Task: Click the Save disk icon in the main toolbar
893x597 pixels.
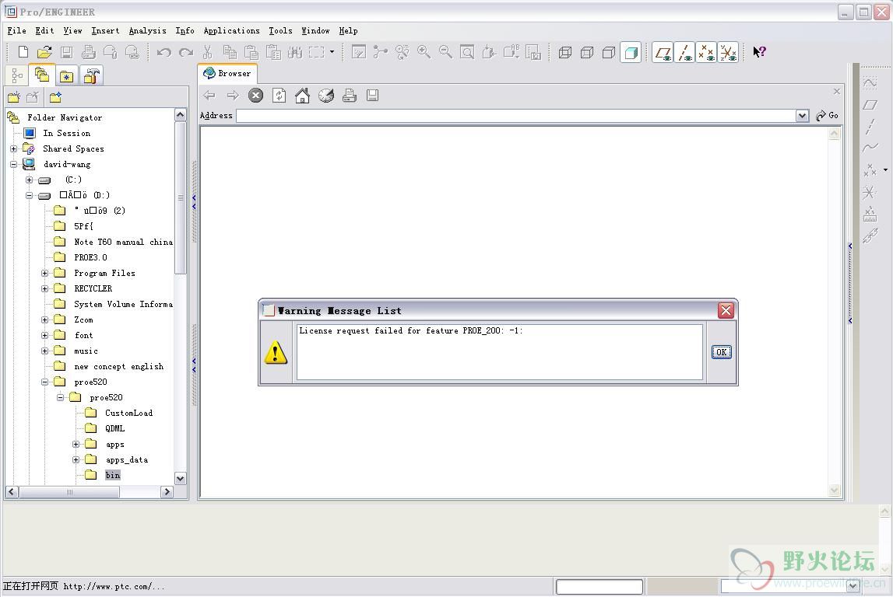Action: [67, 52]
